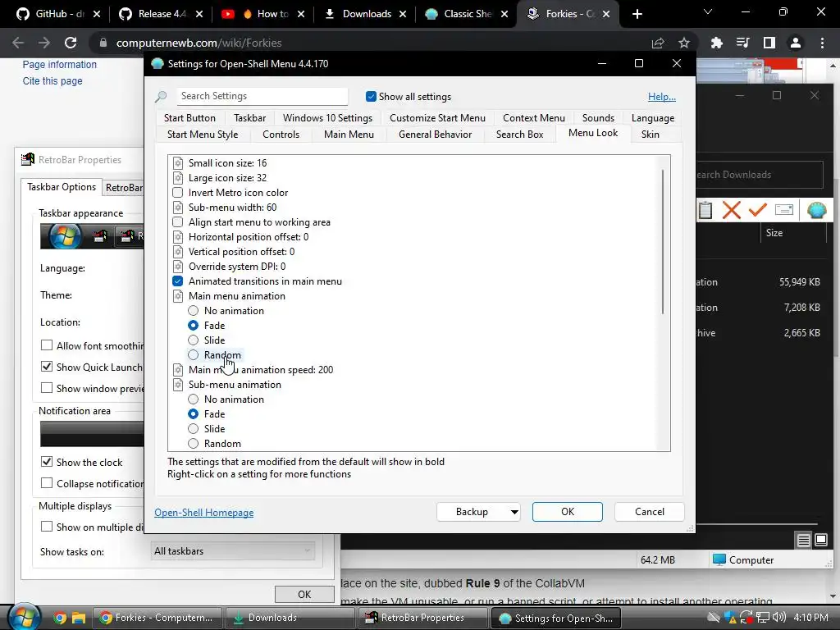Select No animation for Sub-menu animation
The image size is (840, 630).
coord(194,399)
